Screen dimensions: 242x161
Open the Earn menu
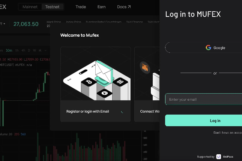tap(101, 7)
